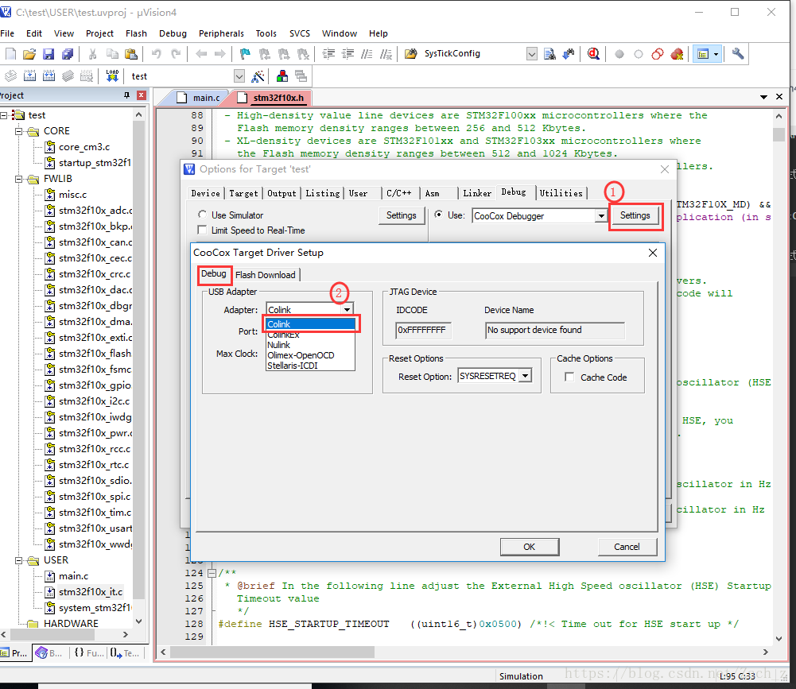This screenshot has width=796, height=689.
Task: Click the Unindent selection icon
Action: tap(348, 54)
